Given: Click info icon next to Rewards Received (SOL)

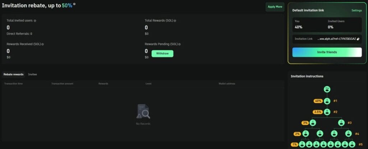Looking at the screenshot, I should (42, 44).
